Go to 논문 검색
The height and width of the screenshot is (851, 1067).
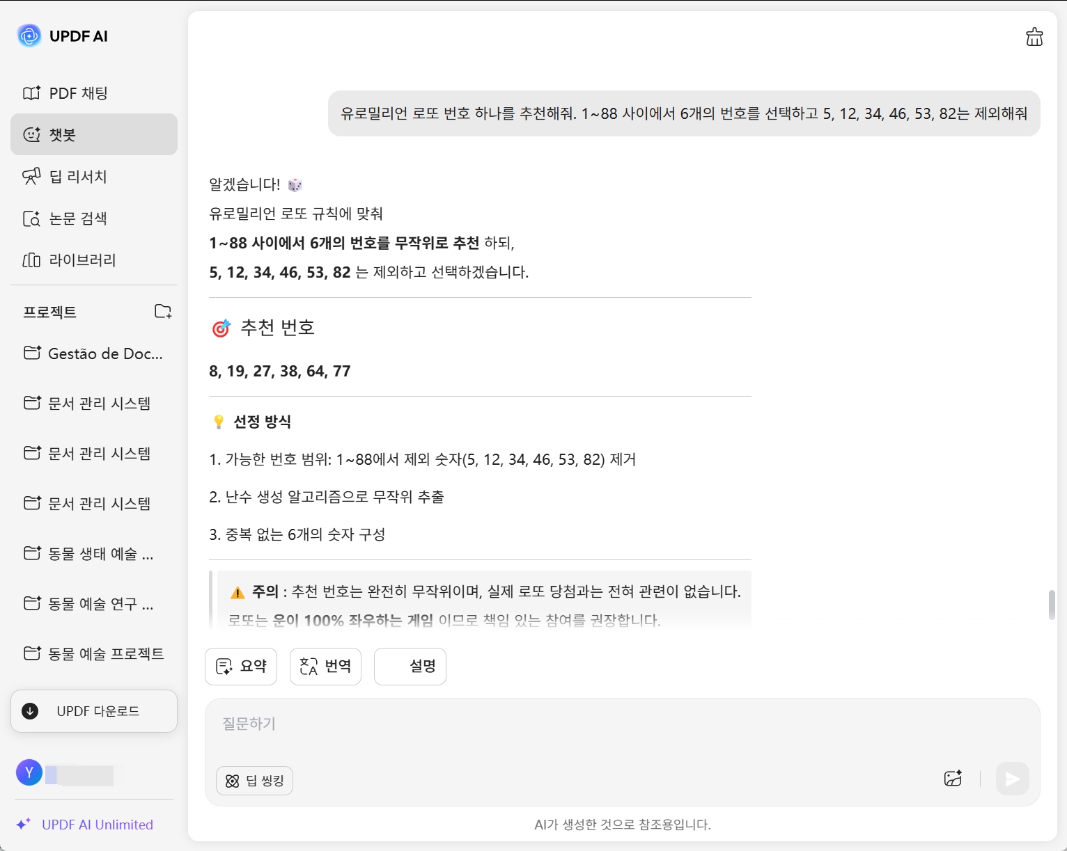point(94,218)
